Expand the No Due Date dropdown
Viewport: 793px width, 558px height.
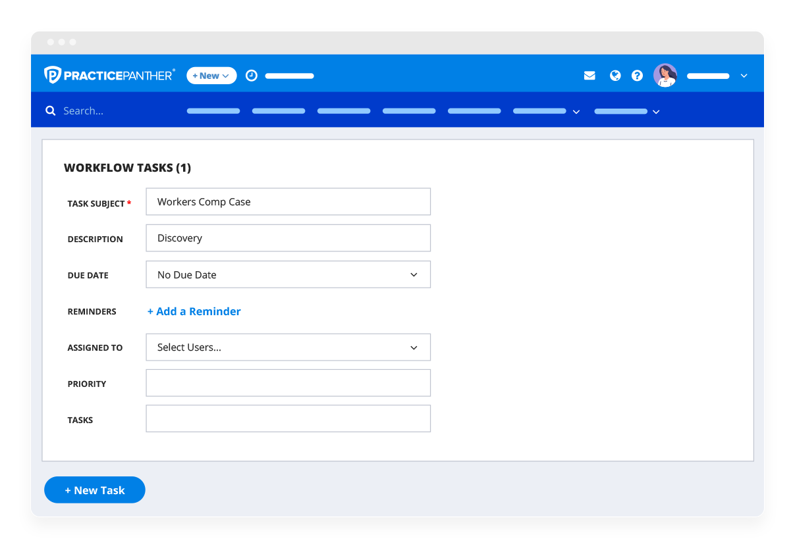pyautogui.click(x=414, y=274)
